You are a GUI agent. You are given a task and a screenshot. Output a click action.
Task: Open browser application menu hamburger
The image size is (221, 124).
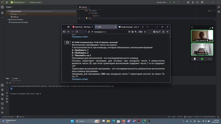pos(167,32)
